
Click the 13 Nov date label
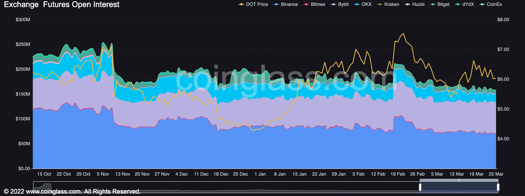click(123, 174)
